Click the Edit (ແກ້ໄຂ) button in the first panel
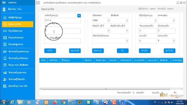 coord(50,51)
